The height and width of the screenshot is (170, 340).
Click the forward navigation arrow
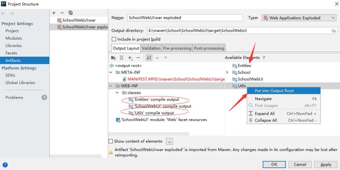point(12,14)
